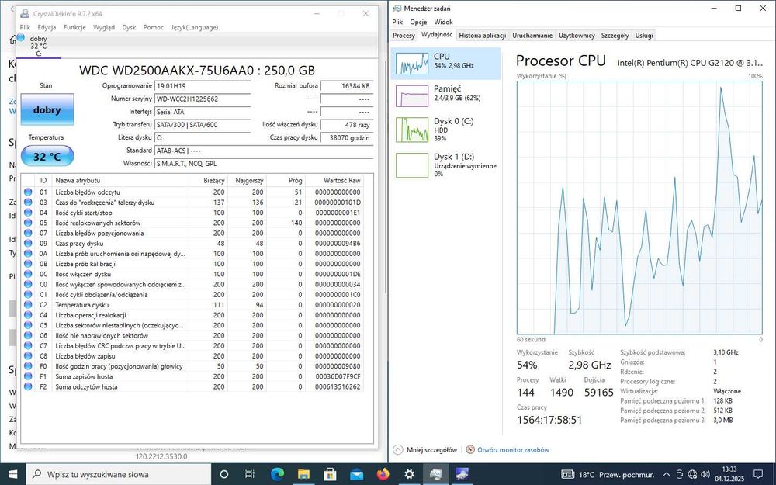Viewport: 776px width, 485px height.
Task: Switch to CrystalDiskInfo taskbar icon
Action: tap(462, 474)
